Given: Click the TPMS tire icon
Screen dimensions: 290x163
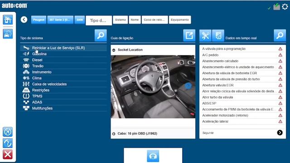Looking at the screenshot, I should click(x=26, y=96).
